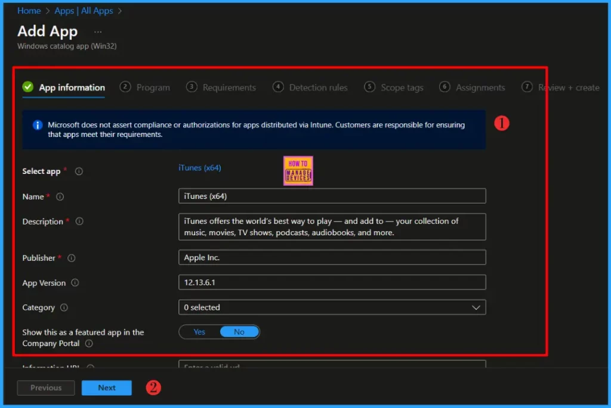Click the chevron arrow on Category dropdown
Viewport: 611px width, 408px height.
click(476, 308)
